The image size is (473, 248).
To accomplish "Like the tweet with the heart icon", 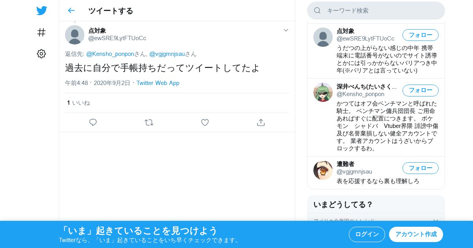I will tap(205, 122).
